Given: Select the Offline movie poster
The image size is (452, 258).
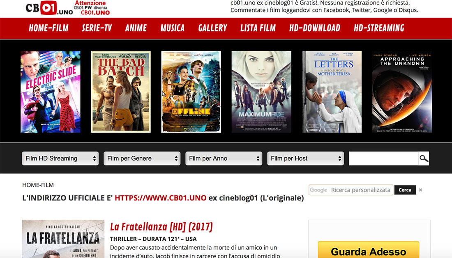Looking at the screenshot, I should click(x=191, y=92).
